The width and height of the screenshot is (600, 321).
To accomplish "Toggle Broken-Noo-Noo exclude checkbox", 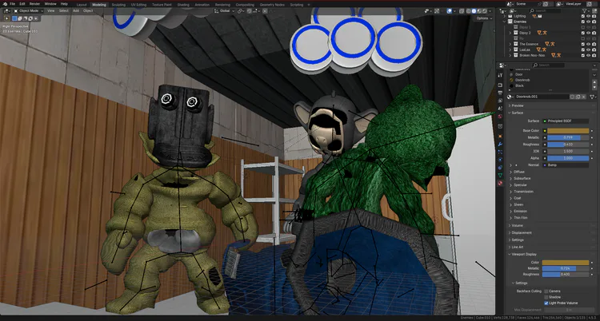I will [x=582, y=55].
